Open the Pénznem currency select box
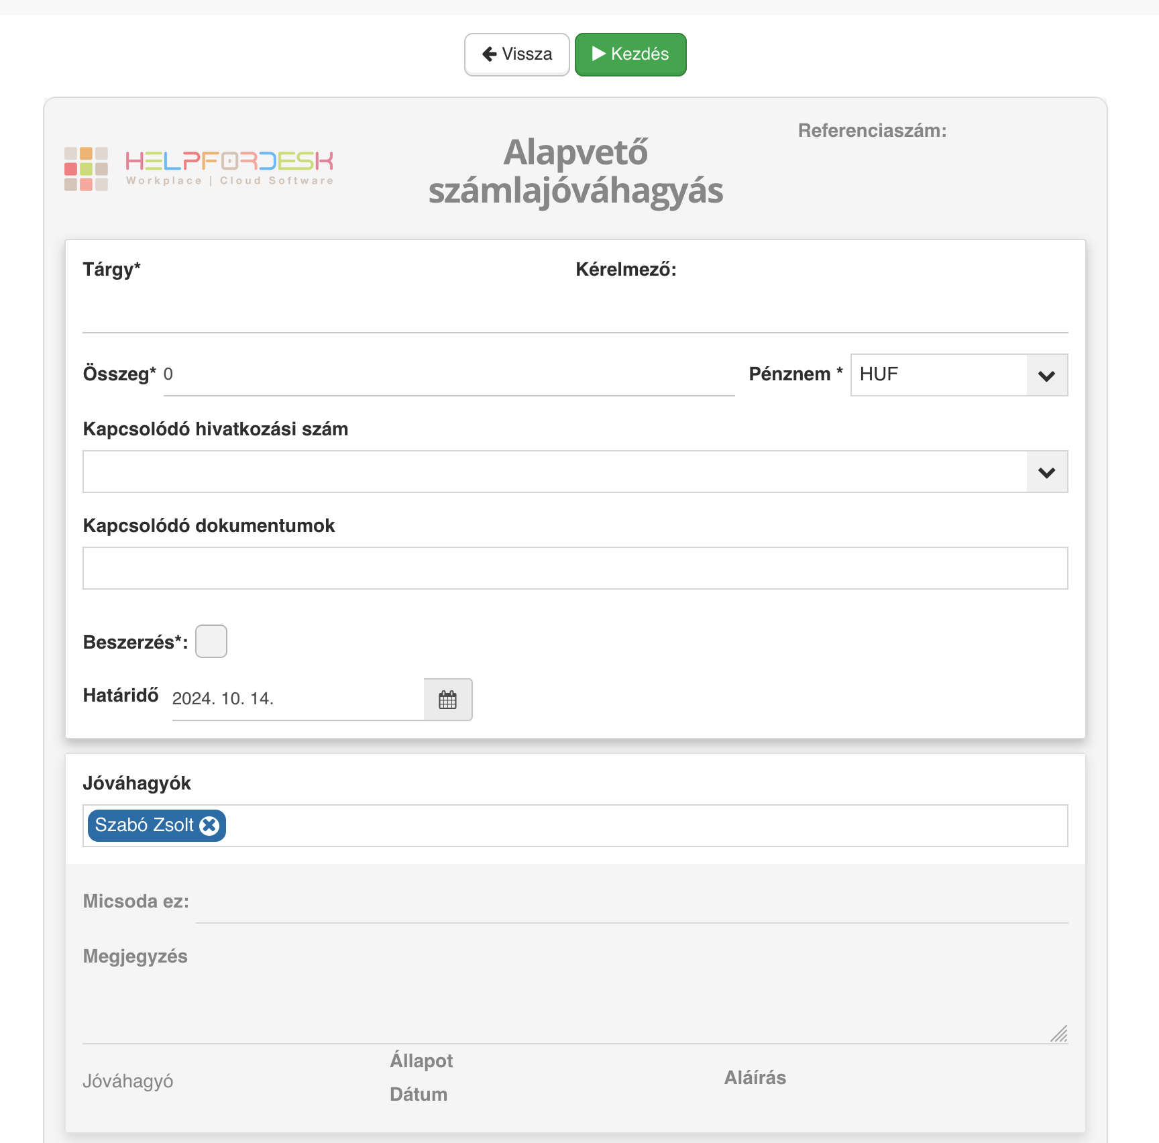1159x1143 pixels. [959, 375]
